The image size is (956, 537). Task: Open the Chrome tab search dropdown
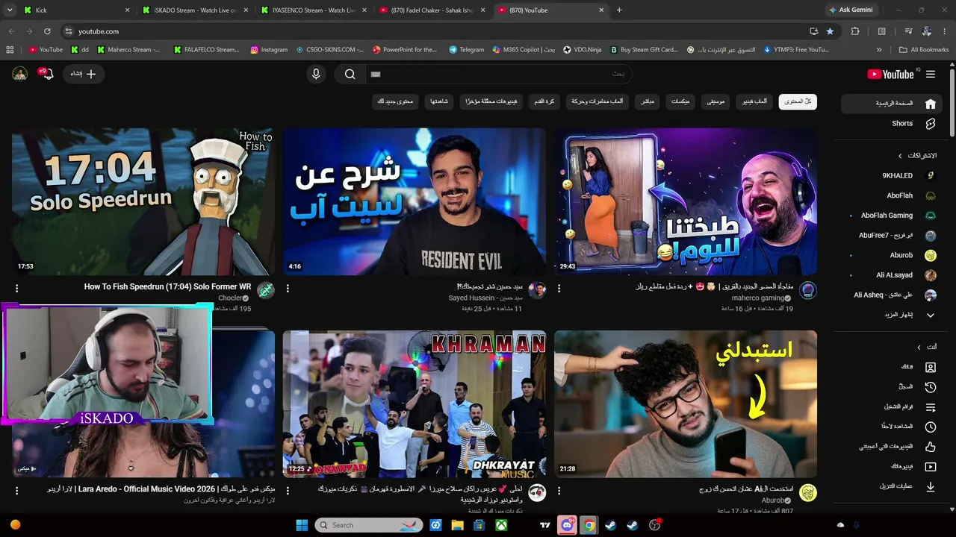tap(10, 10)
